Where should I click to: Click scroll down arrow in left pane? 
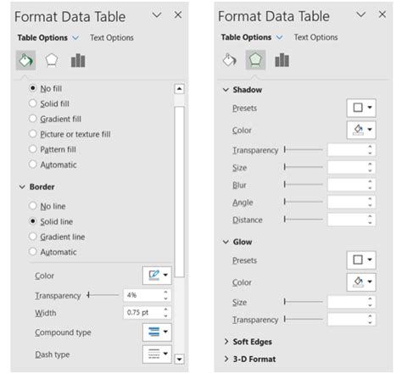pyautogui.click(x=179, y=359)
